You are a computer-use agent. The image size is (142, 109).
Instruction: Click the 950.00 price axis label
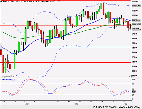pyautogui.click(x=134, y=43)
